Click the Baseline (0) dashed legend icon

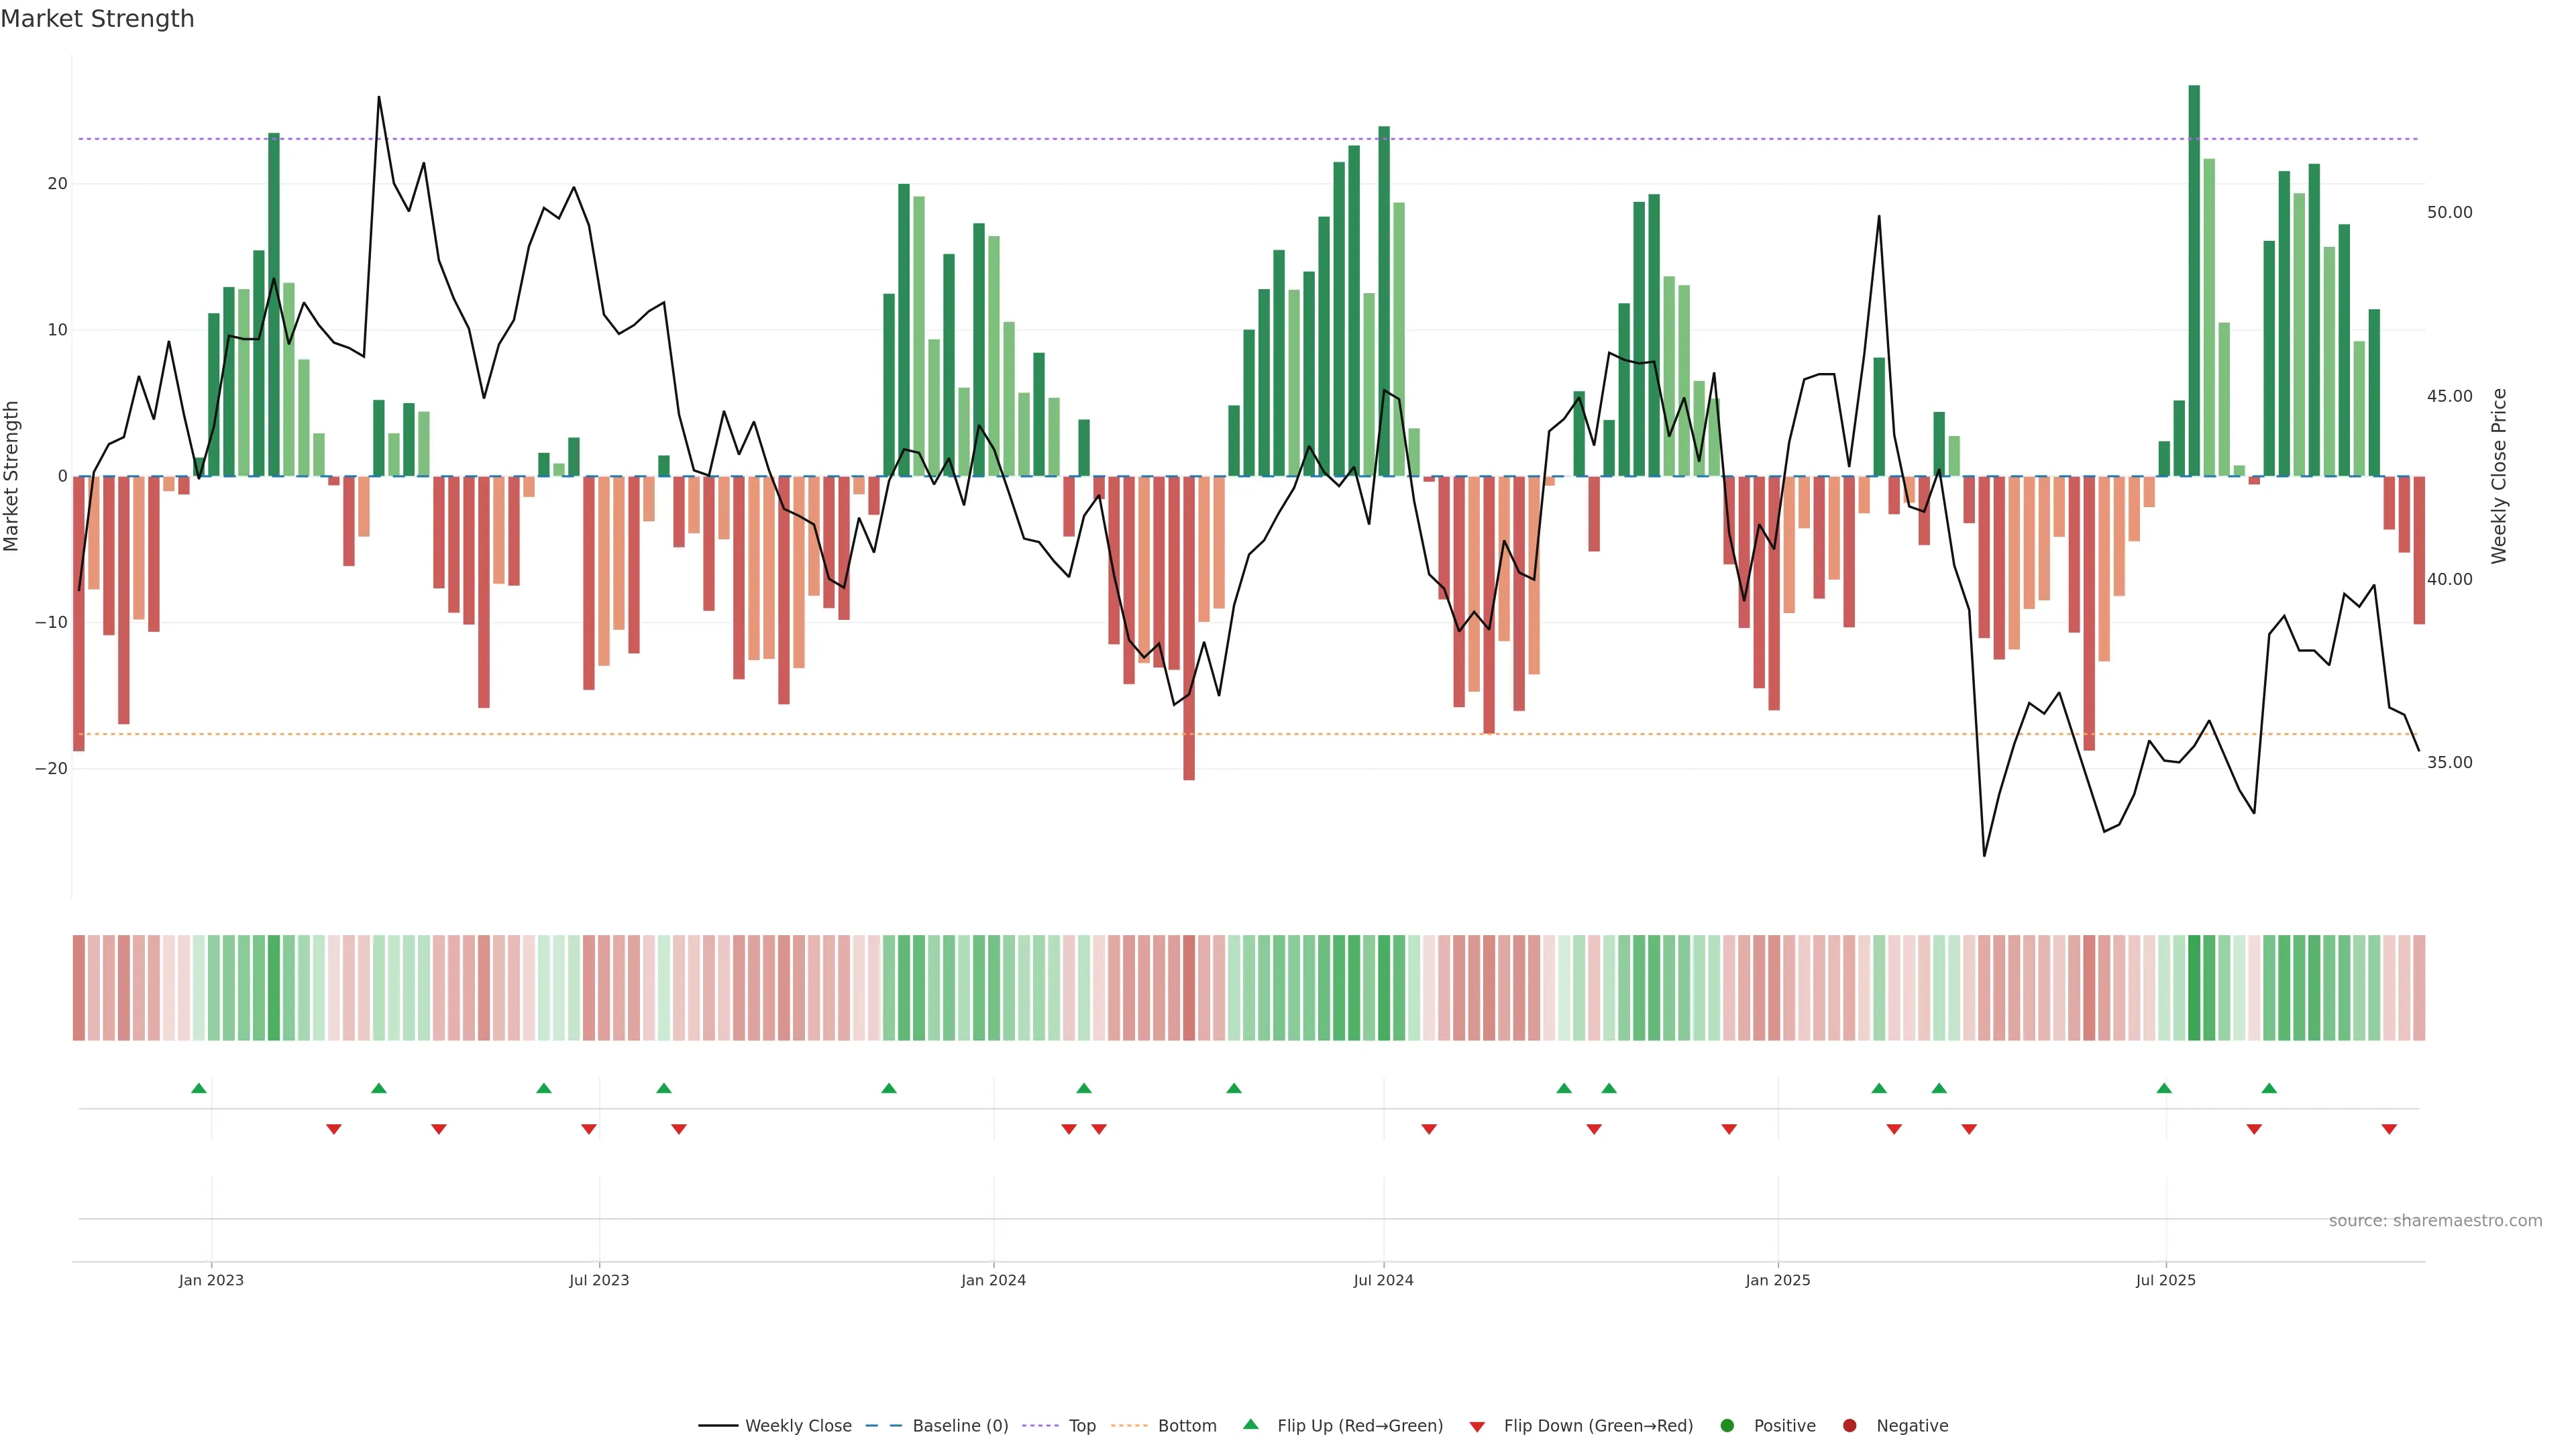pyautogui.click(x=883, y=1426)
